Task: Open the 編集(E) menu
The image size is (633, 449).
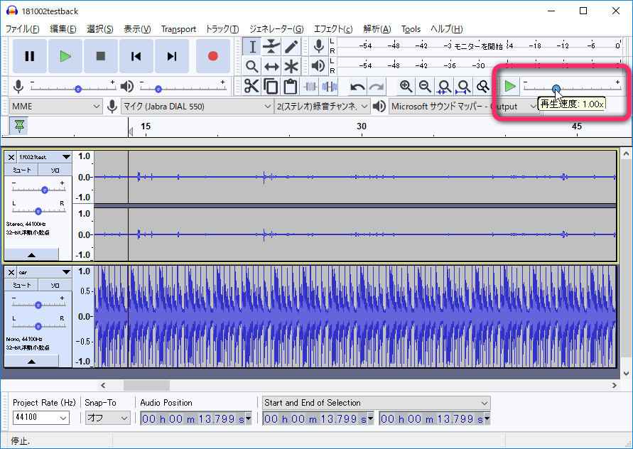Action: (63, 29)
